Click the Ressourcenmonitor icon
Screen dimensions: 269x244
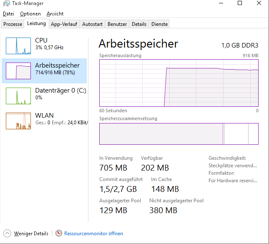tap(59, 234)
